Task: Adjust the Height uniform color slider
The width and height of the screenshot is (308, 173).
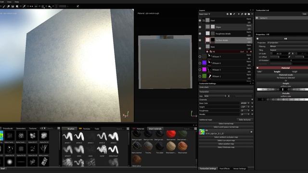Action: [x=282, y=89]
